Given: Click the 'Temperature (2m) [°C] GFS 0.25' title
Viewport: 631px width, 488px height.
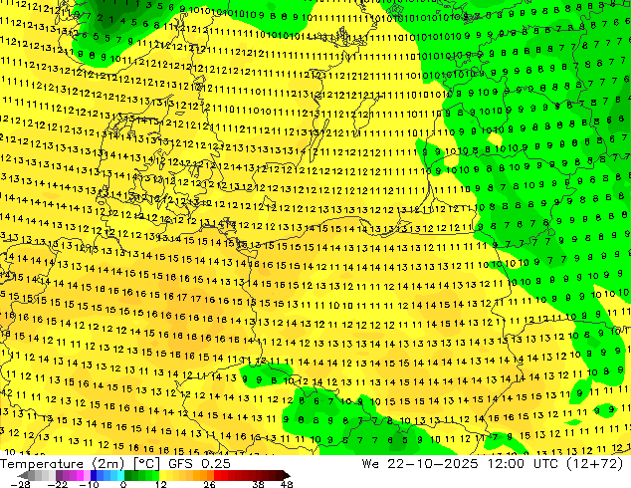Looking at the screenshot, I should click(115, 463).
